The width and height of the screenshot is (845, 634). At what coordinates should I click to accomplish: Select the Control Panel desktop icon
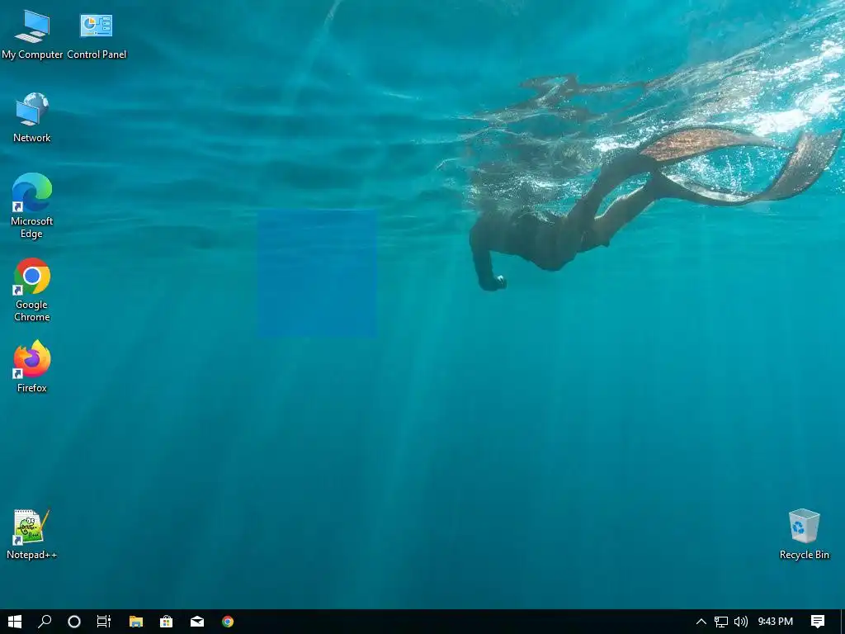(x=97, y=35)
